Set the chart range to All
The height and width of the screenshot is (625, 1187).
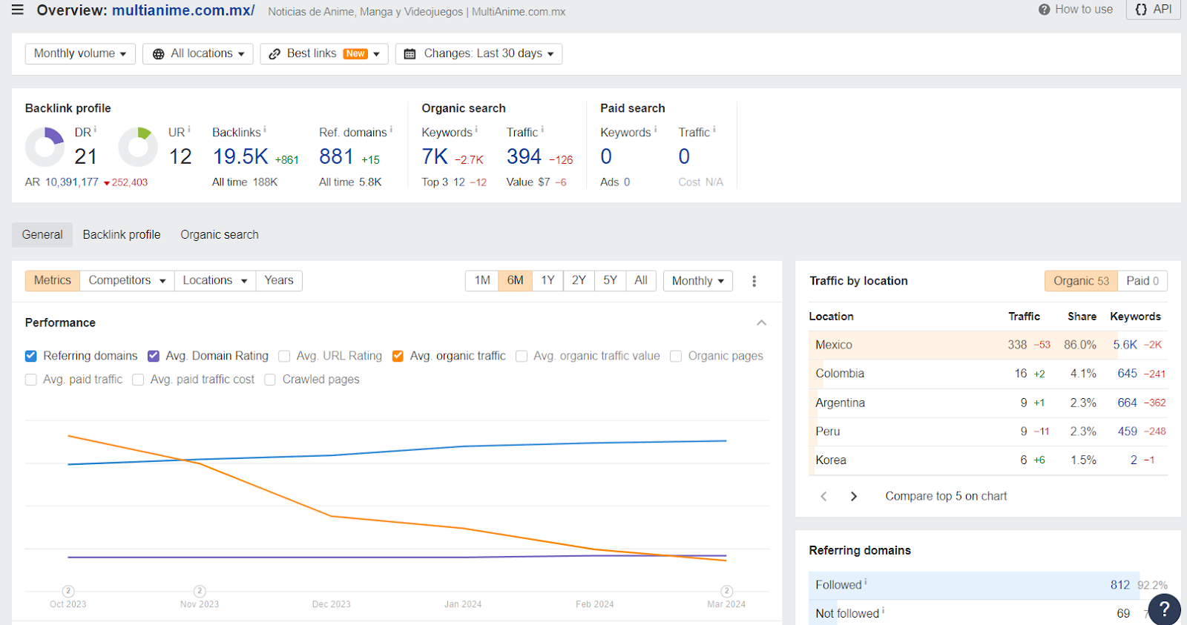641,280
